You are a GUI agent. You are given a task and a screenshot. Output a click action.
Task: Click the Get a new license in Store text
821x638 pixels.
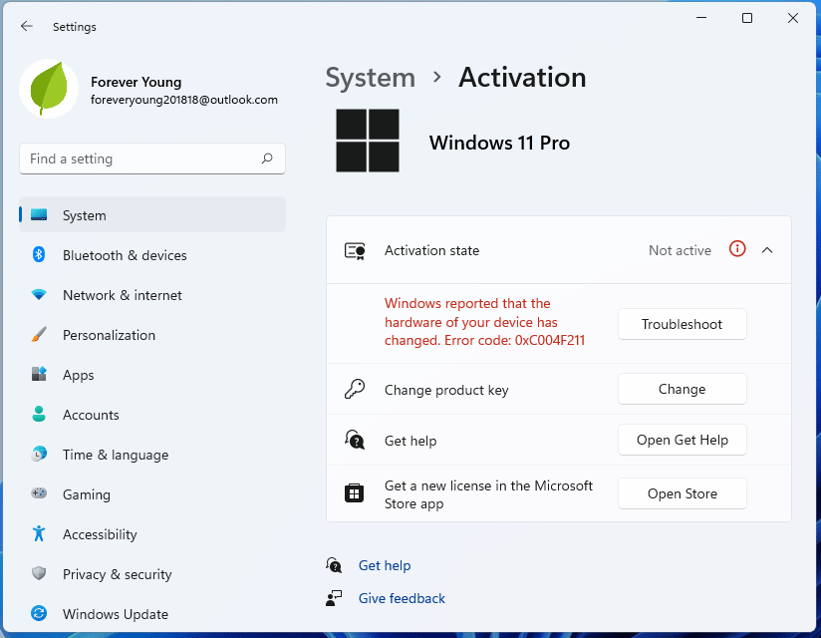(x=488, y=494)
